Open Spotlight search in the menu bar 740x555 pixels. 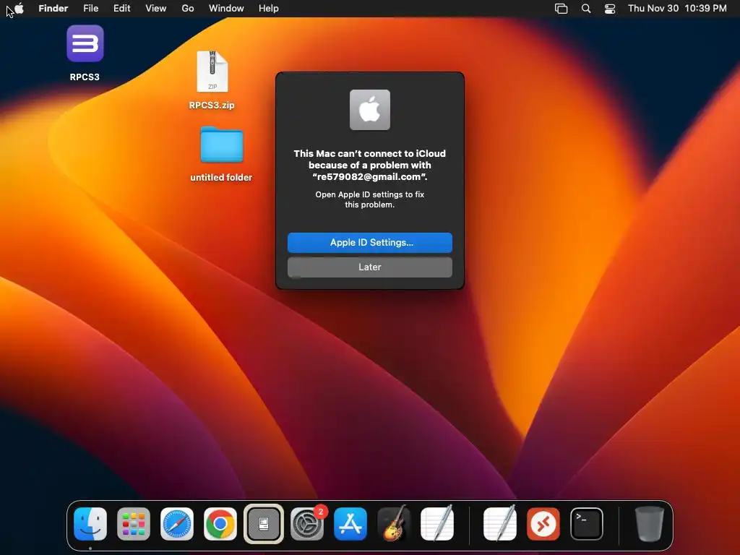[585, 9]
